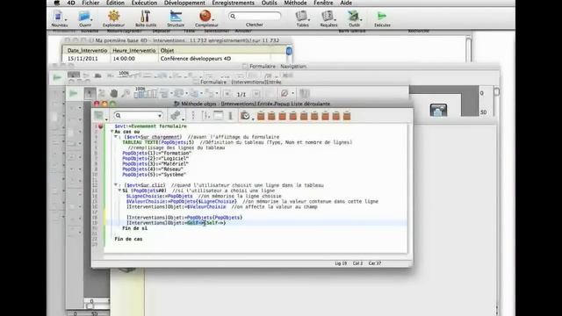
Task: Open the Développement menu
Action: (x=184, y=3)
